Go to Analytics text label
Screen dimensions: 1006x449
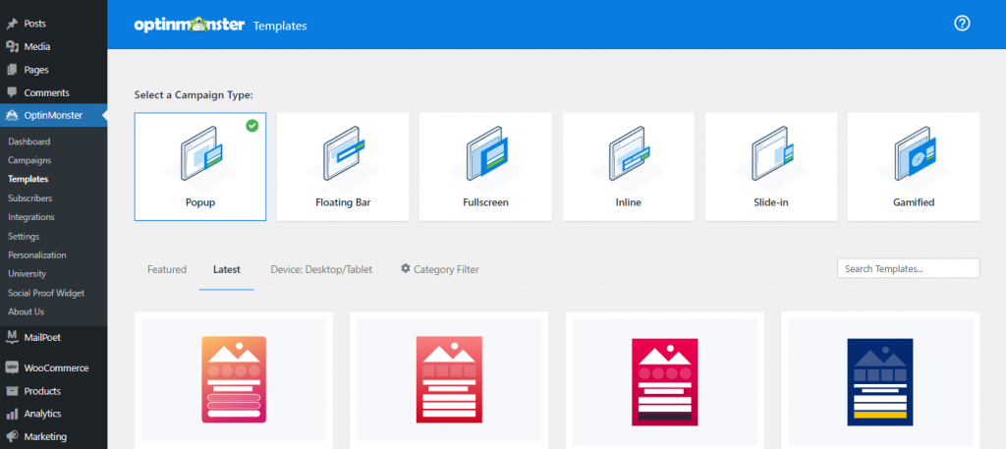click(42, 414)
